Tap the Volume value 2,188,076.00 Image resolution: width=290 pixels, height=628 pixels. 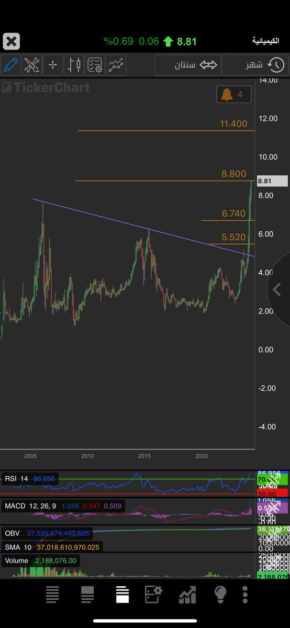(55, 560)
